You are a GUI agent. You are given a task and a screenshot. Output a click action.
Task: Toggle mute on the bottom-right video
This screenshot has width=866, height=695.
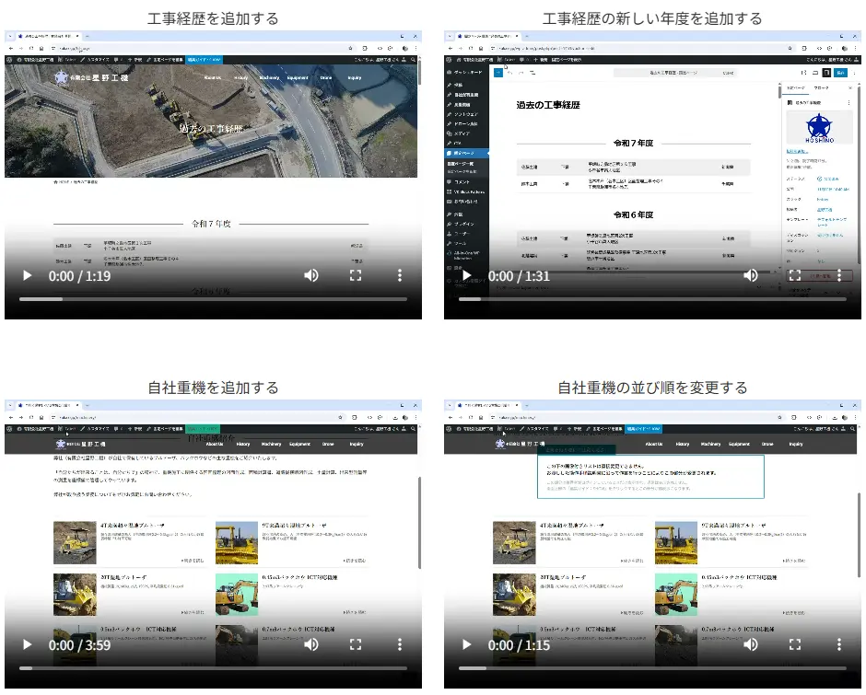click(x=751, y=644)
